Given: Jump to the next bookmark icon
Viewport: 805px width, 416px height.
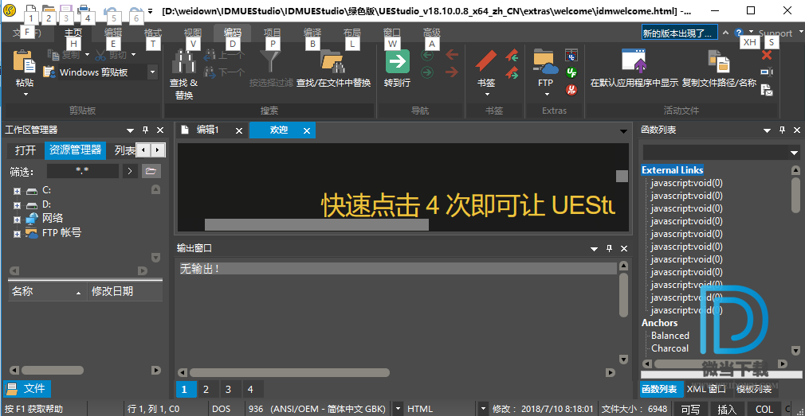Looking at the screenshot, I should pyautogui.click(x=512, y=73).
